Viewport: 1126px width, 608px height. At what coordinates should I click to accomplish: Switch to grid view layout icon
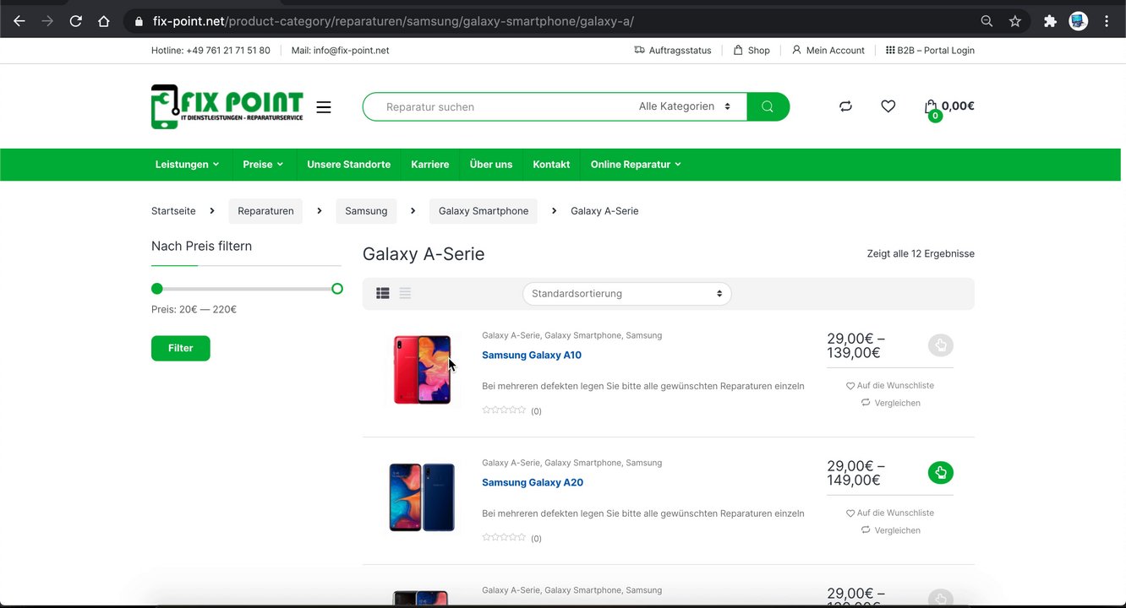pyautogui.click(x=383, y=293)
